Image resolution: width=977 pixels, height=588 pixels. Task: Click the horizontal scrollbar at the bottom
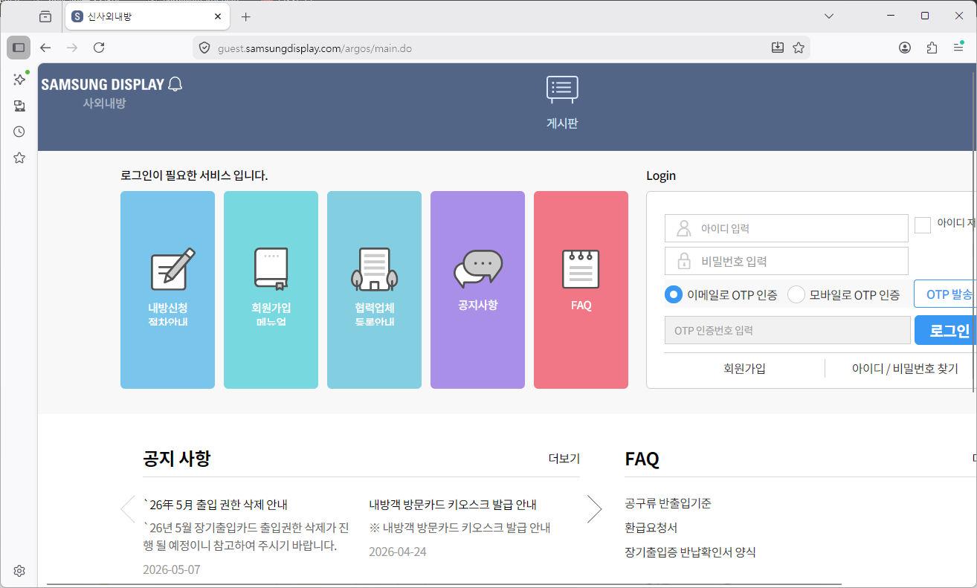tap(444, 585)
